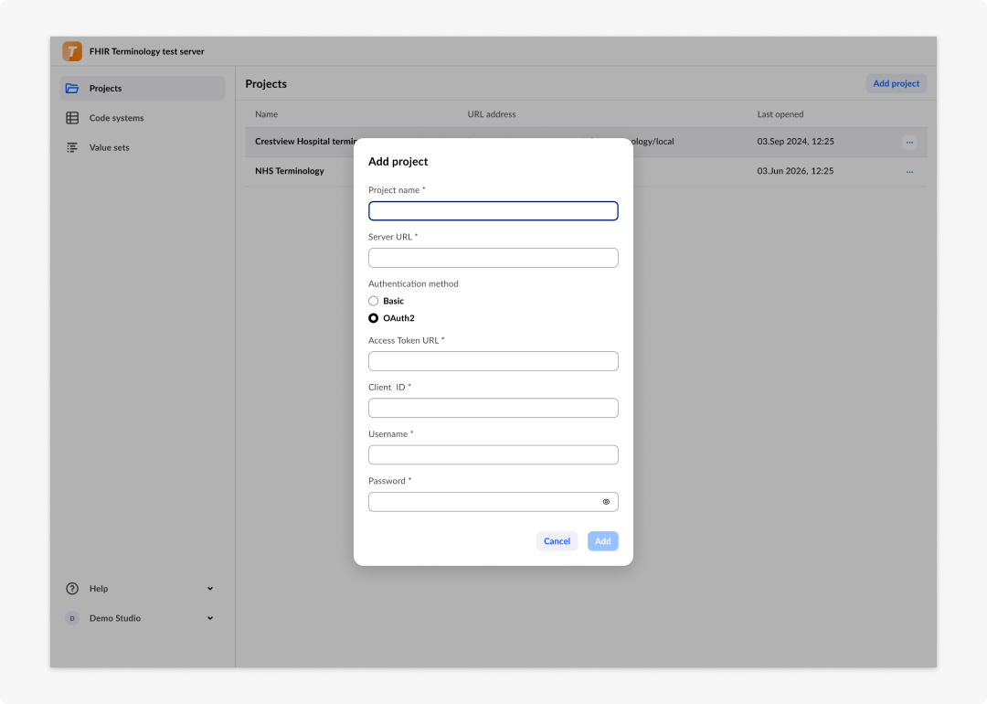Go to Code systems in sidebar
The image size is (987, 704).
[x=143, y=118]
